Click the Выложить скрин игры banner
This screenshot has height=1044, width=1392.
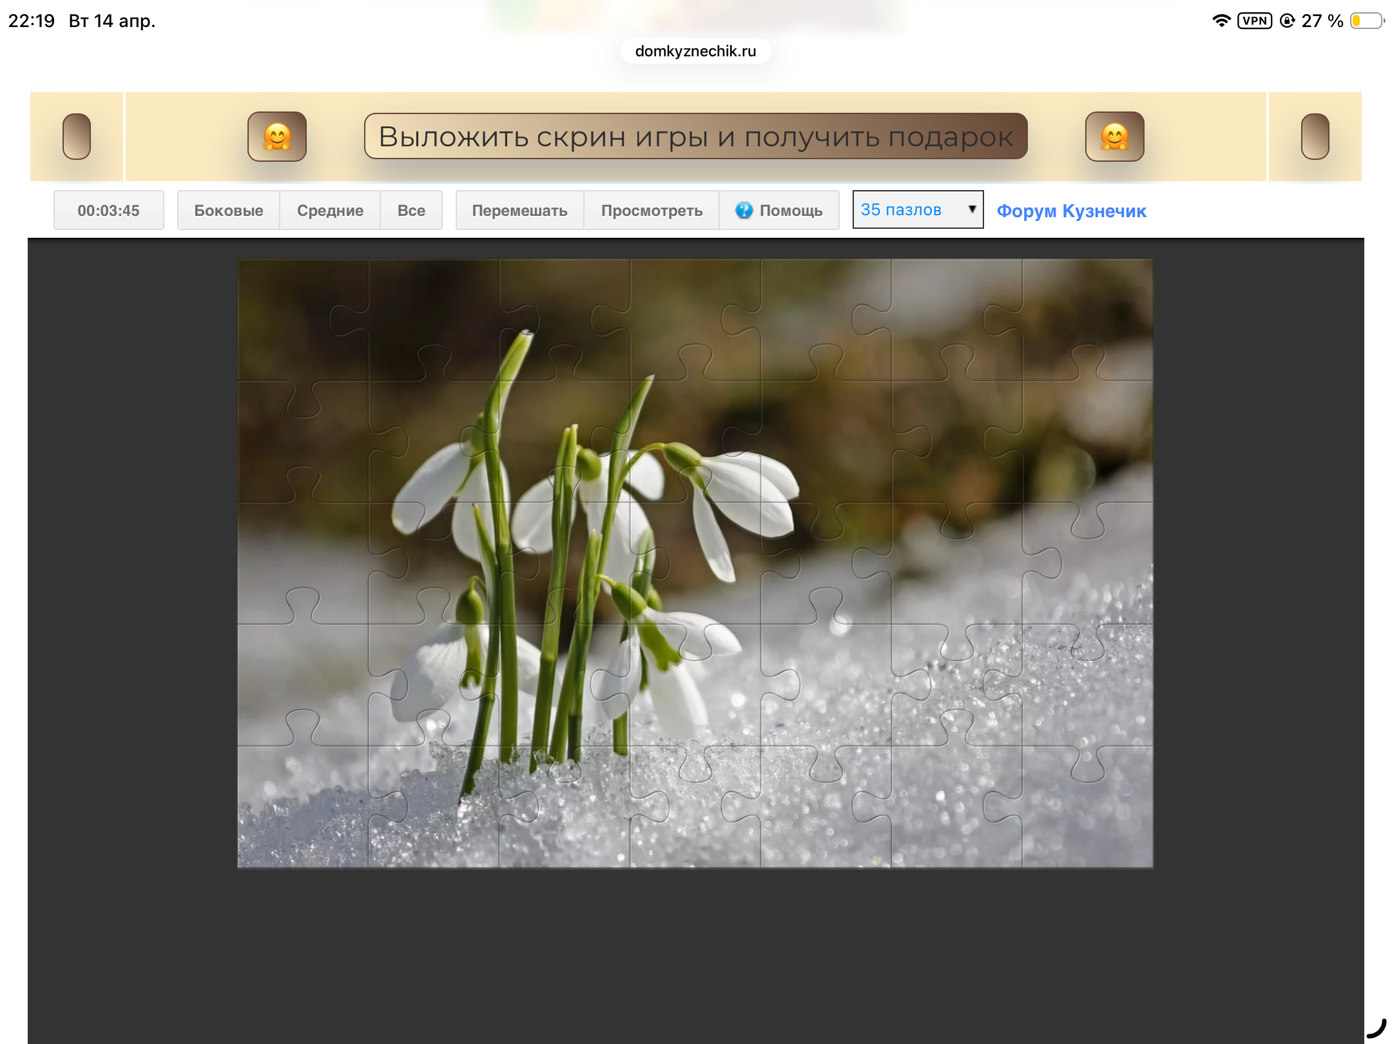[695, 137]
